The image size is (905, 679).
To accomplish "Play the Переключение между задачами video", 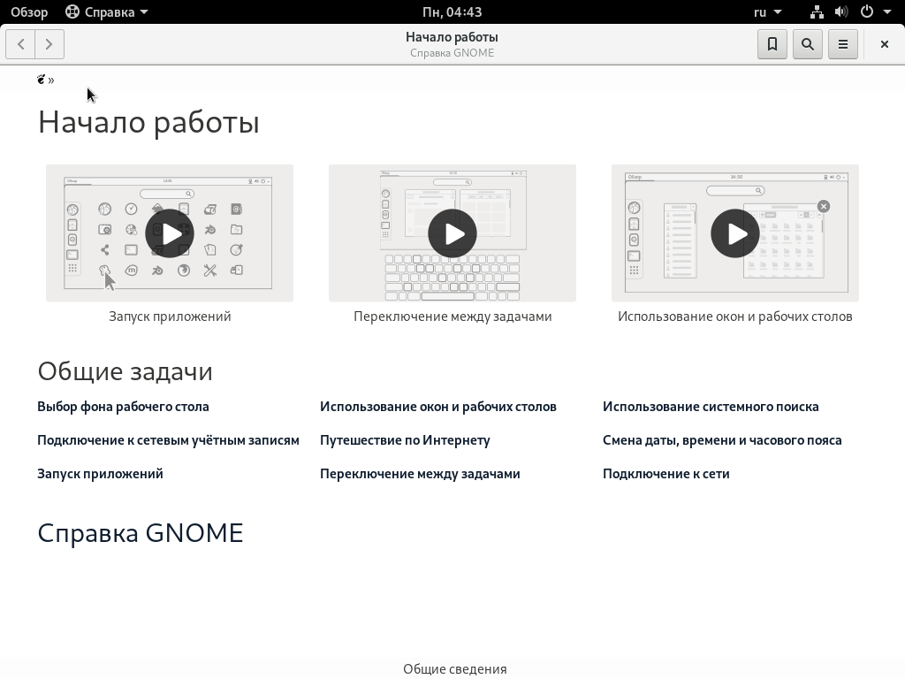I will pos(452,233).
